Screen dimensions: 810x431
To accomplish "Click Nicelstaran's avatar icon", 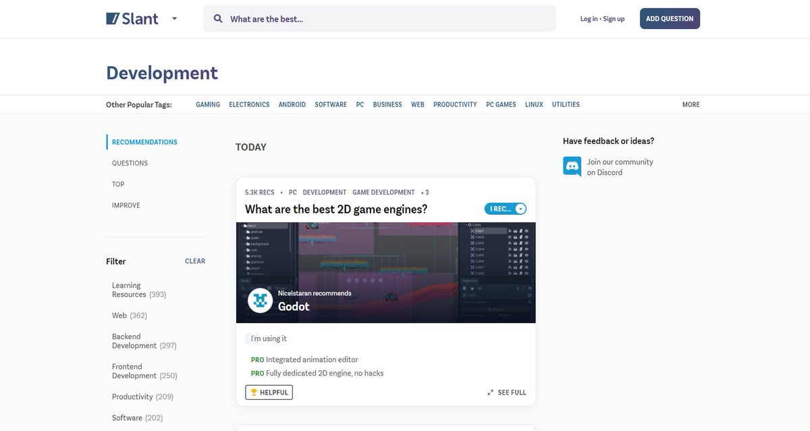I will click(260, 301).
